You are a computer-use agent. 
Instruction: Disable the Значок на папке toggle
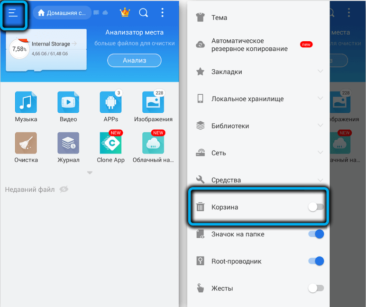(316, 234)
